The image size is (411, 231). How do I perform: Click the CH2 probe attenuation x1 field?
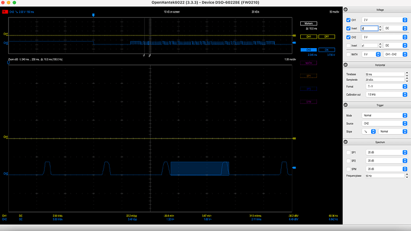pyautogui.click(x=369, y=46)
